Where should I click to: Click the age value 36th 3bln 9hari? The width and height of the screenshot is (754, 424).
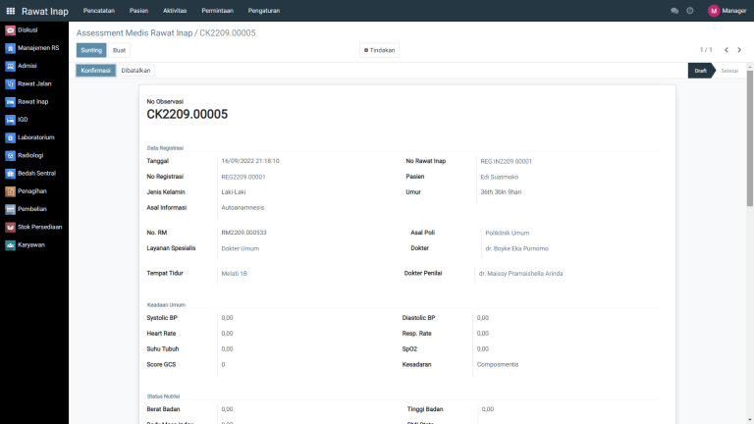pyautogui.click(x=501, y=191)
